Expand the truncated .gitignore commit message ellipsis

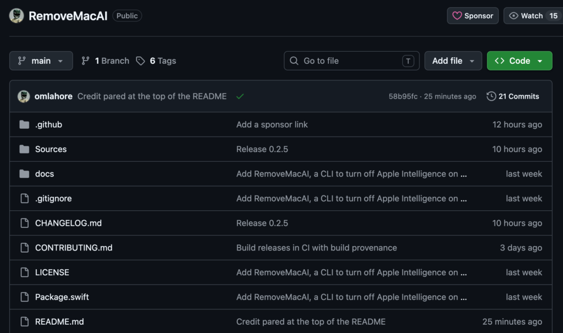(x=464, y=199)
